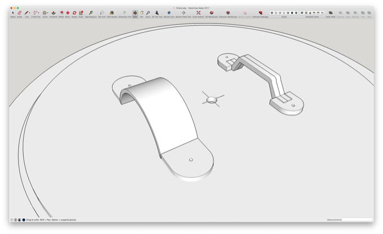Viewport: 383px width, 234px height.
Task: Switch to the first Styles face mode
Action: pyautogui.click(x=271, y=13)
